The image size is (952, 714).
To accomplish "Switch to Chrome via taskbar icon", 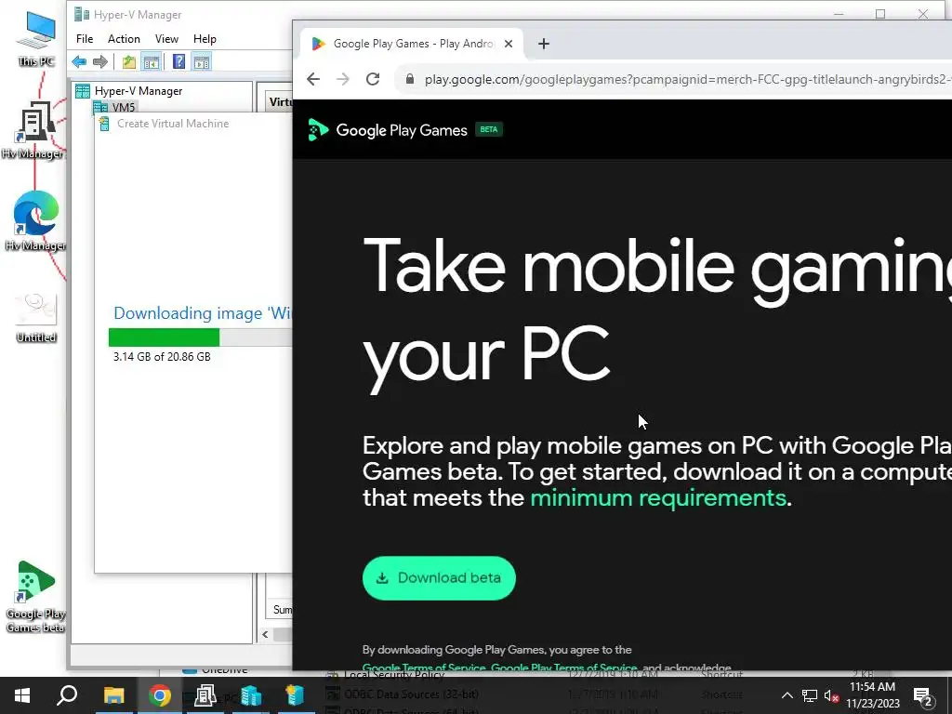I will (160, 695).
